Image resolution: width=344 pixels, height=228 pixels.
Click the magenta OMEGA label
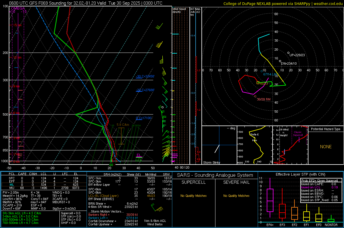coord(18,8)
